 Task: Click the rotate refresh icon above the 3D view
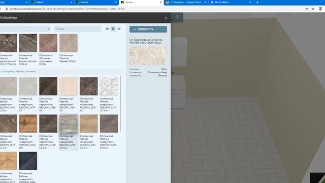pos(177,17)
